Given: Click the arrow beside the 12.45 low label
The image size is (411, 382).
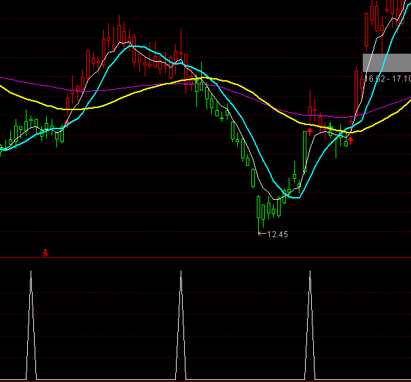Looking at the screenshot, I should (262, 235).
